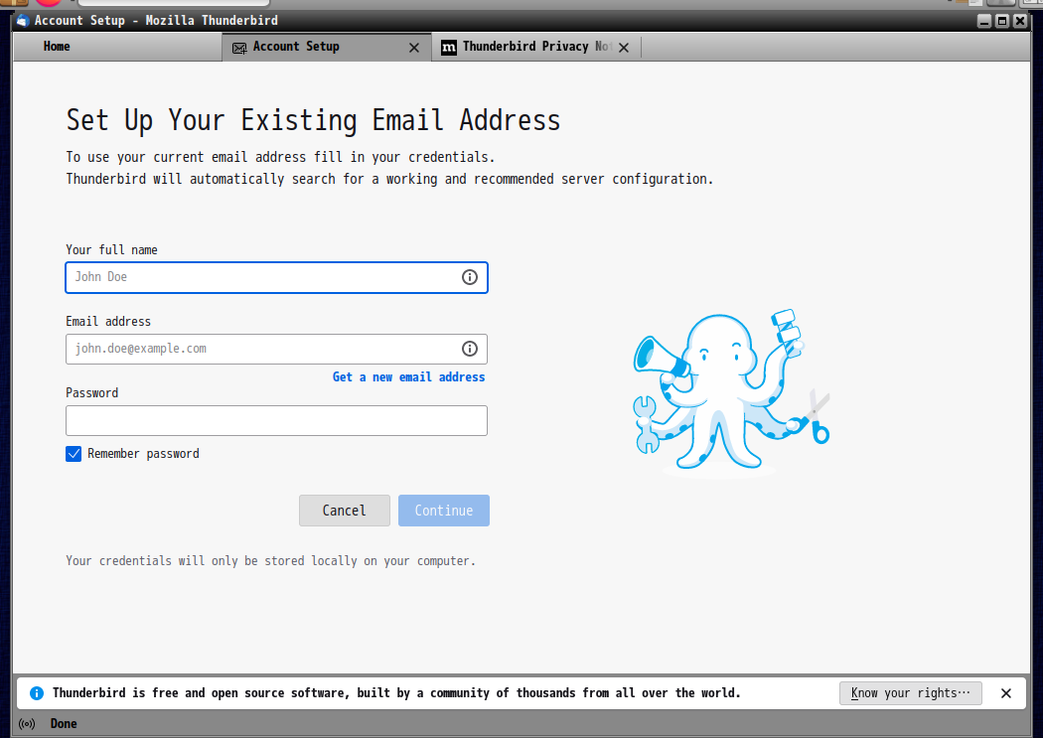The image size is (1043, 738).
Task: Maximize the Thunderbird window
Action: (1001, 21)
